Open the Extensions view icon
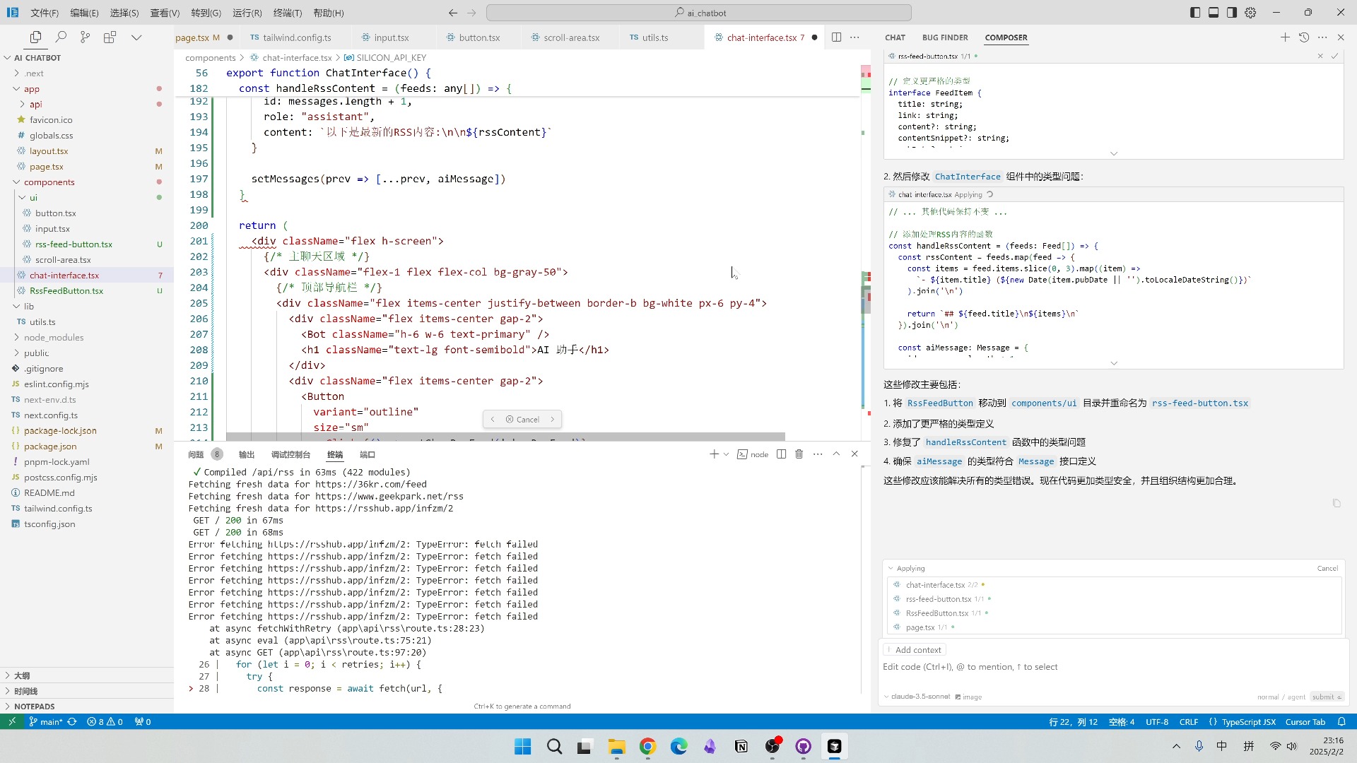Viewport: 1357px width, 763px height. [x=110, y=37]
